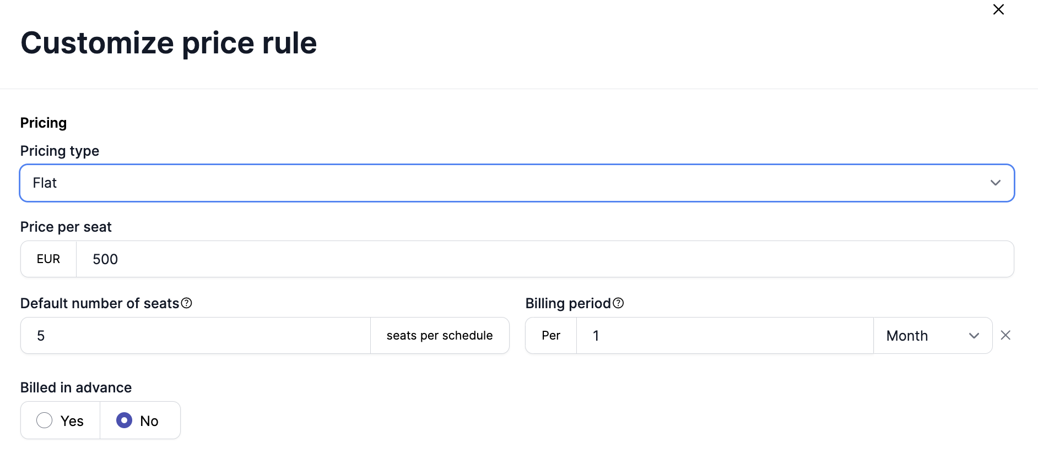Viewport: 1038px width, 459px height.
Task: Click the seats per schedule suffix
Action: pyautogui.click(x=439, y=336)
